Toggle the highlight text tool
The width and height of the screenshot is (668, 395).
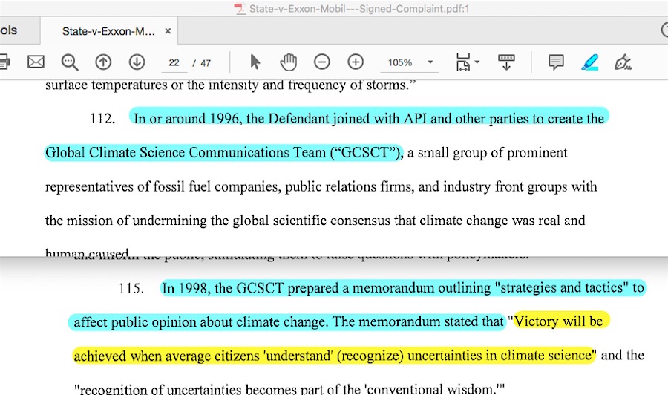coord(590,62)
